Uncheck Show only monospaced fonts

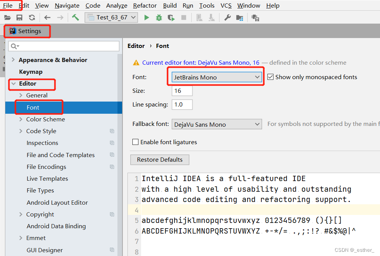click(270, 77)
